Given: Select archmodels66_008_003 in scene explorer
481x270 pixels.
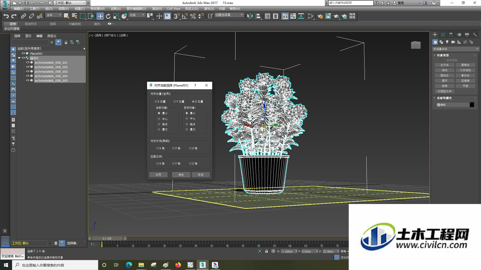Looking at the screenshot, I should coord(51,71).
